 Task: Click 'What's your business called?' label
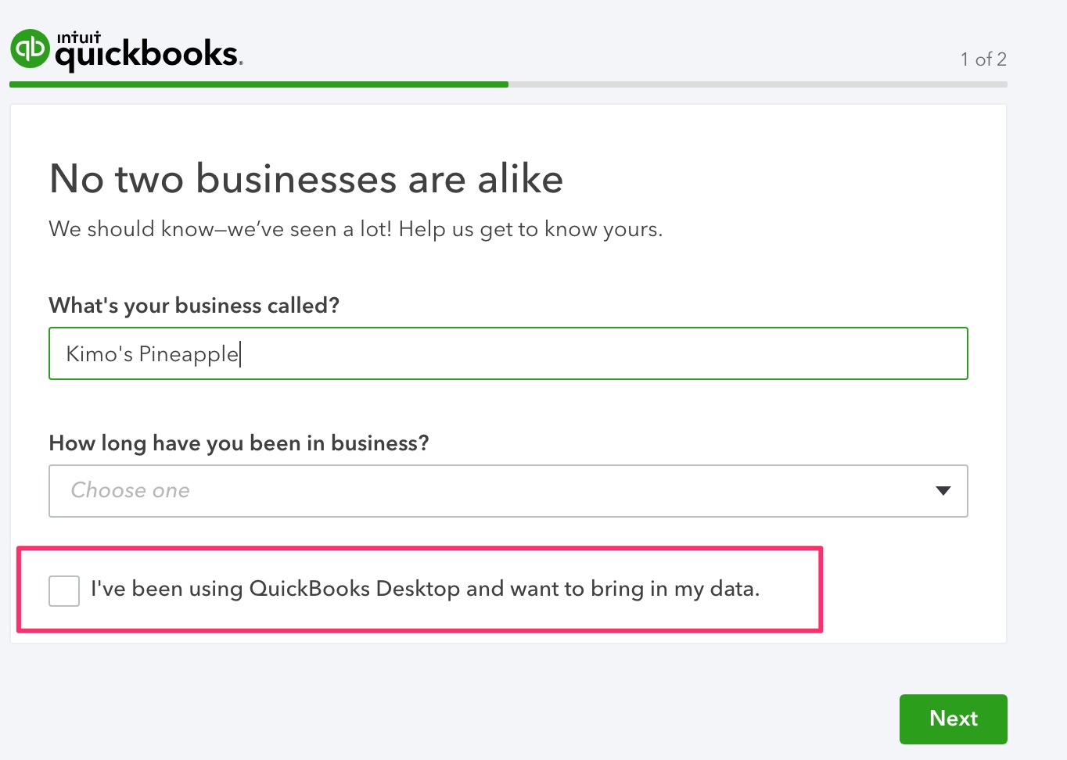(x=194, y=306)
